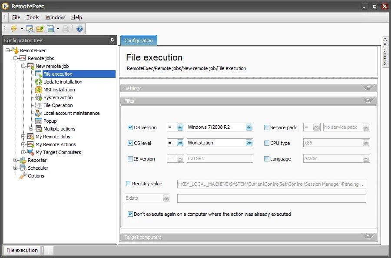Open the File menu
391x258 pixels.
(x=16, y=17)
